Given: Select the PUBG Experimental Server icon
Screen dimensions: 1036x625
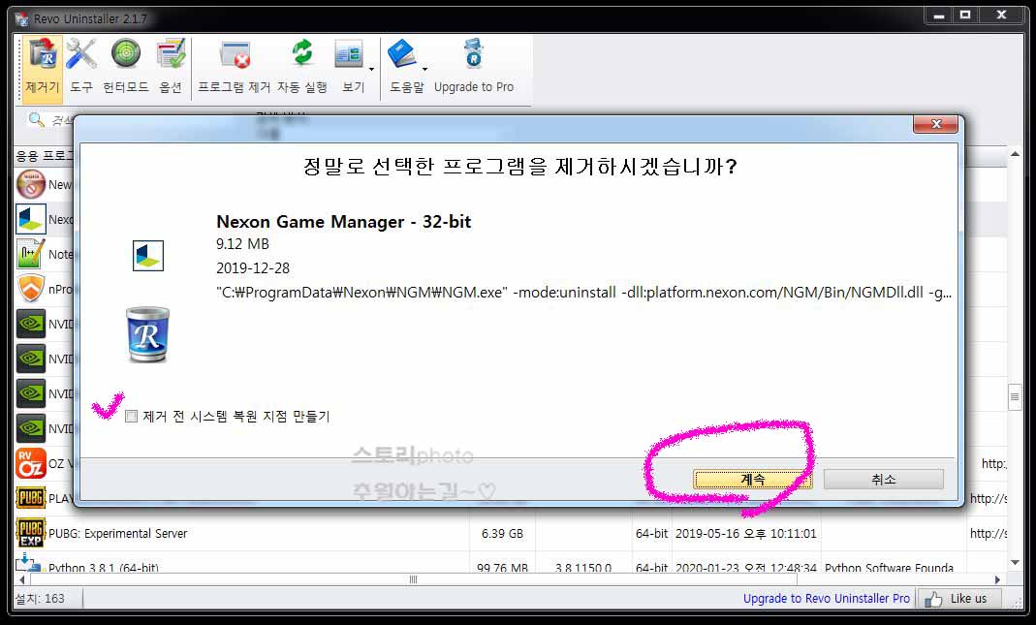Looking at the screenshot, I should point(31,533).
